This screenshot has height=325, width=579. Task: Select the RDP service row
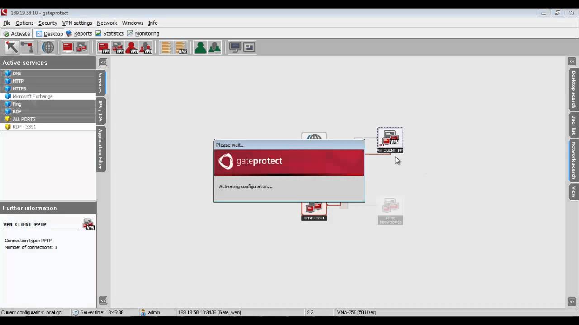click(48, 111)
